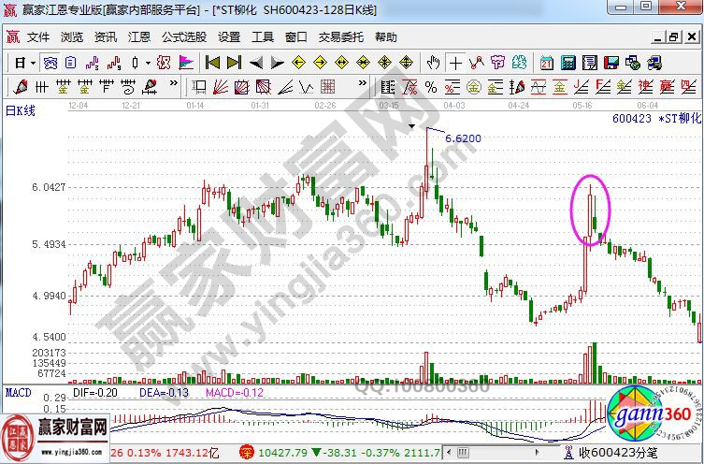The height and width of the screenshot is (464, 704).
Task: Click the pink flag icon
Action: pos(185,63)
